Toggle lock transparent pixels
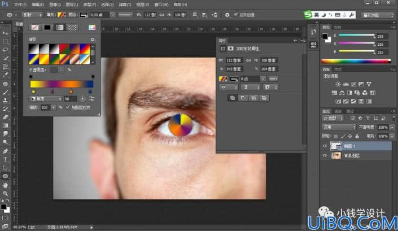 click(336, 136)
